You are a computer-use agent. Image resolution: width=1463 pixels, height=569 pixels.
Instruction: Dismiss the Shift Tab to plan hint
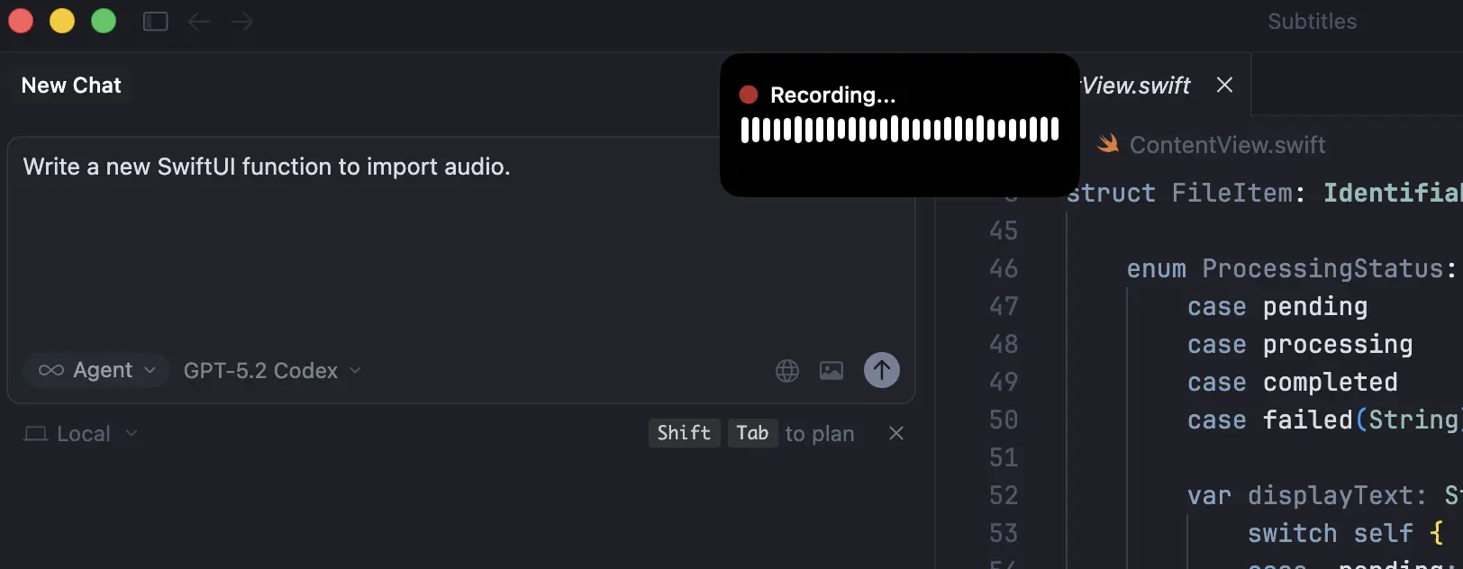(x=896, y=433)
